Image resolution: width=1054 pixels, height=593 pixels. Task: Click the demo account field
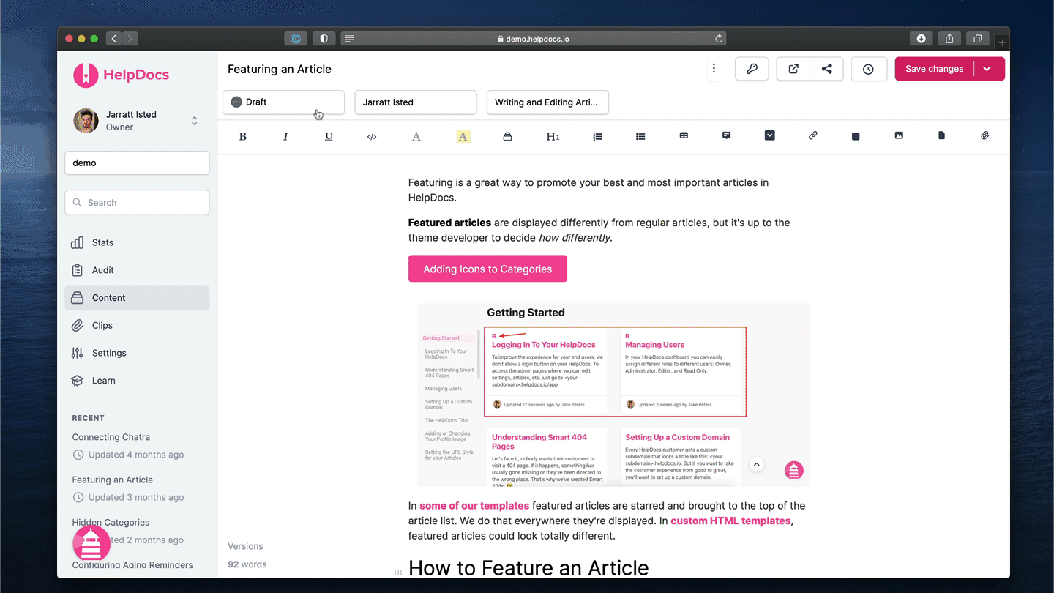coord(137,163)
